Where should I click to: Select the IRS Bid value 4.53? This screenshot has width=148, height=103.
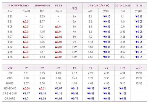[x=42, y=57]
